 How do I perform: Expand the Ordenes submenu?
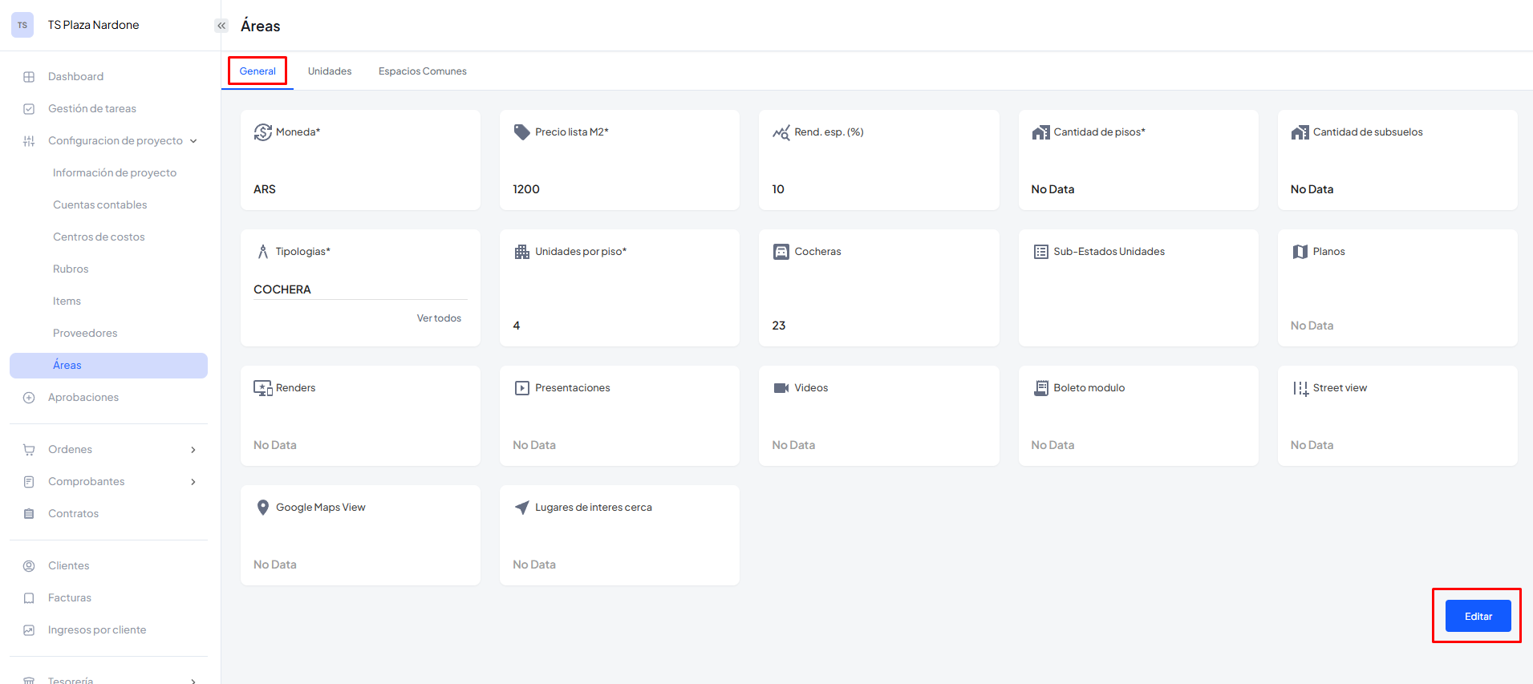tap(193, 450)
